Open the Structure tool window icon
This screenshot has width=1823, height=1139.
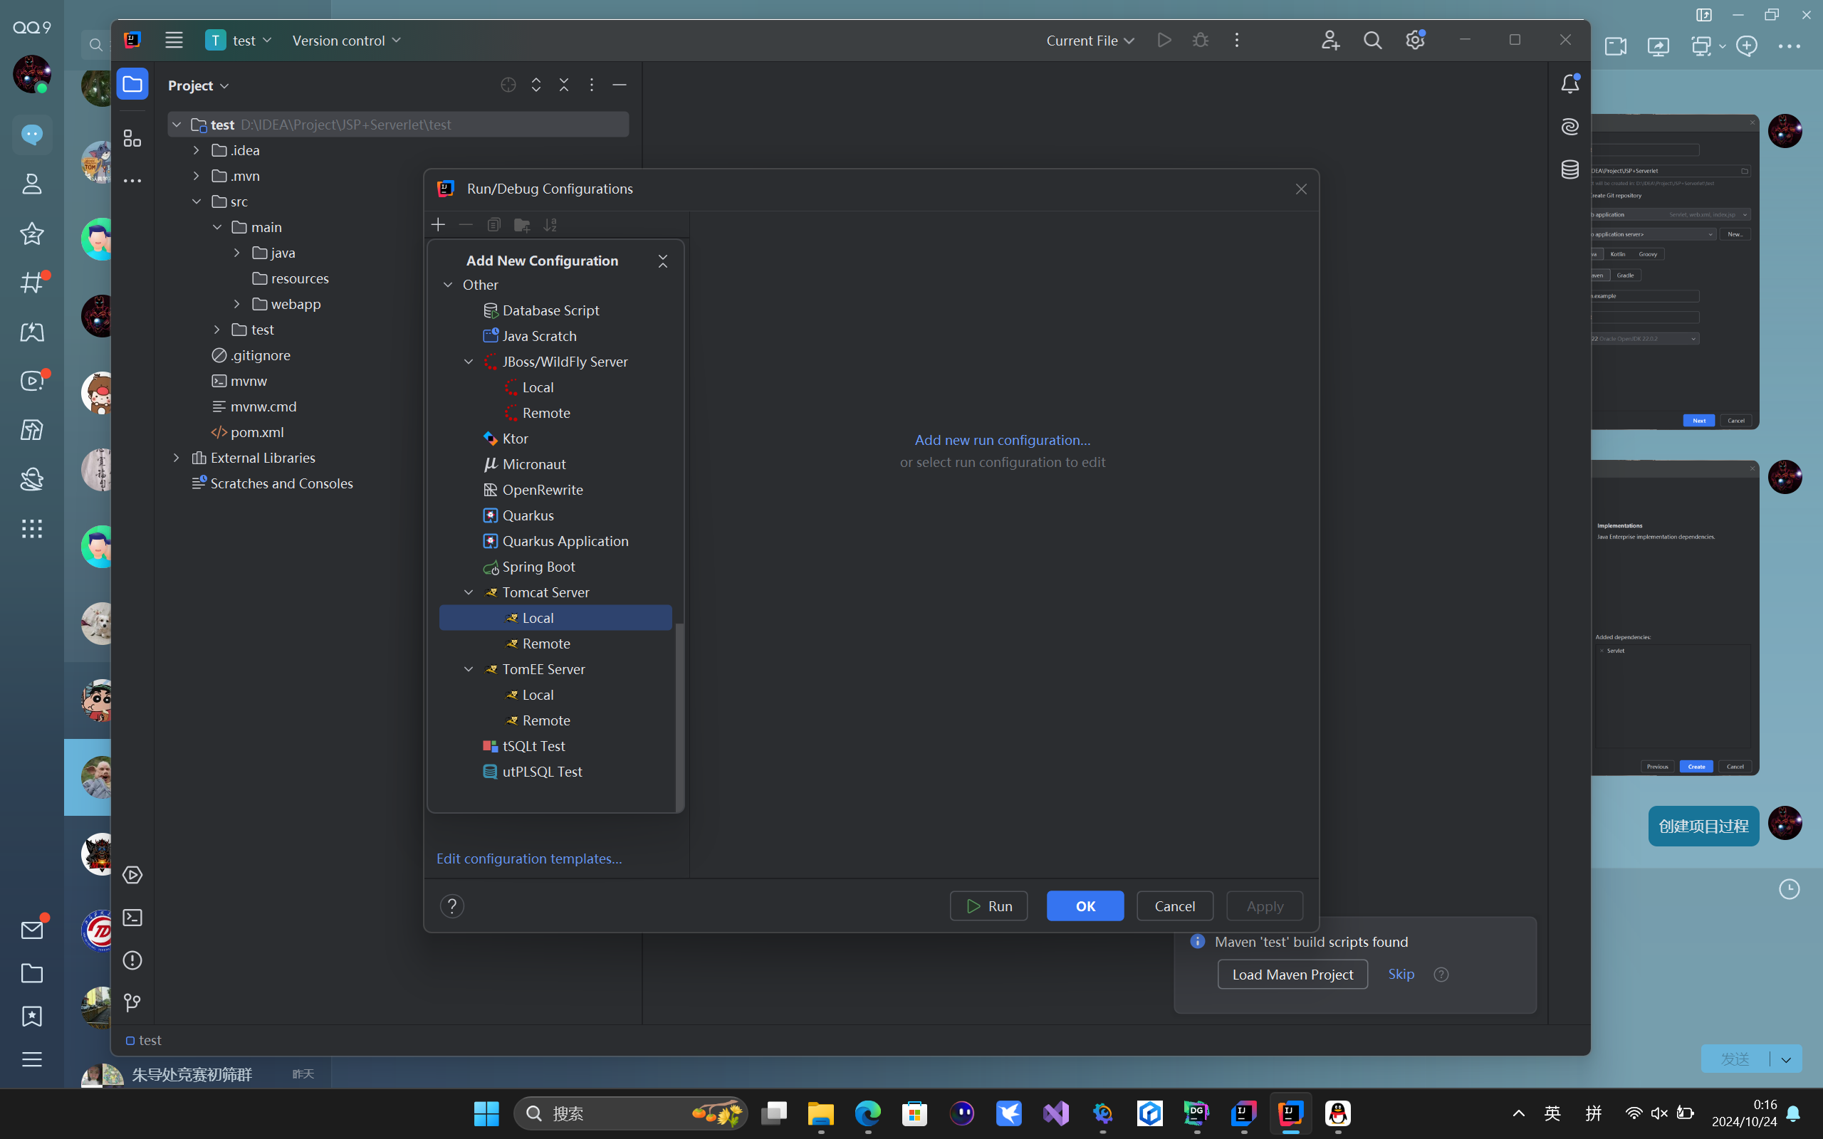coord(132,138)
